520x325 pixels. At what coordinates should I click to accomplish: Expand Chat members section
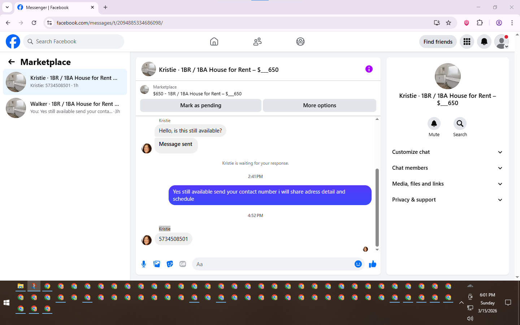[447, 168]
